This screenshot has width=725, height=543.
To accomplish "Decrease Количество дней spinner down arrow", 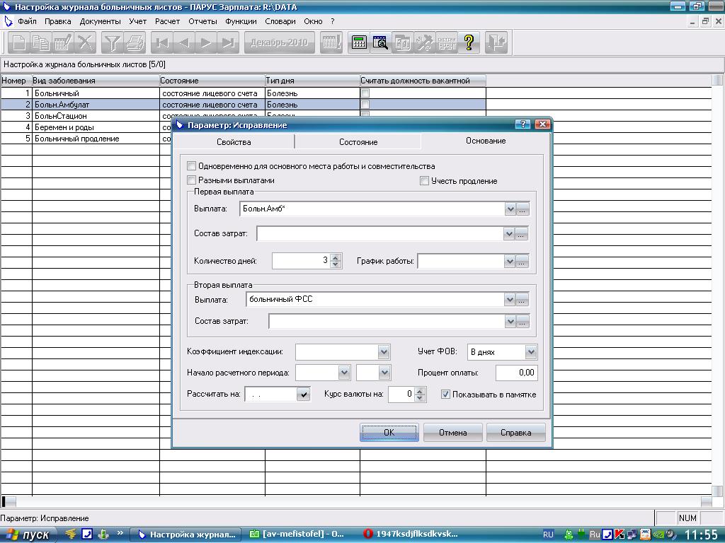I will (x=336, y=264).
